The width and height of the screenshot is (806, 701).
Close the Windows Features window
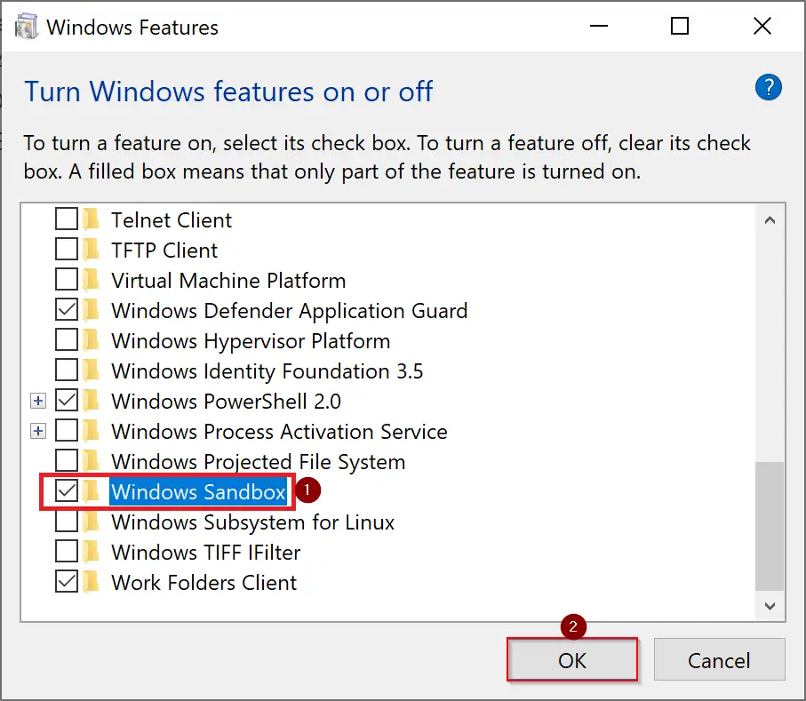click(762, 26)
